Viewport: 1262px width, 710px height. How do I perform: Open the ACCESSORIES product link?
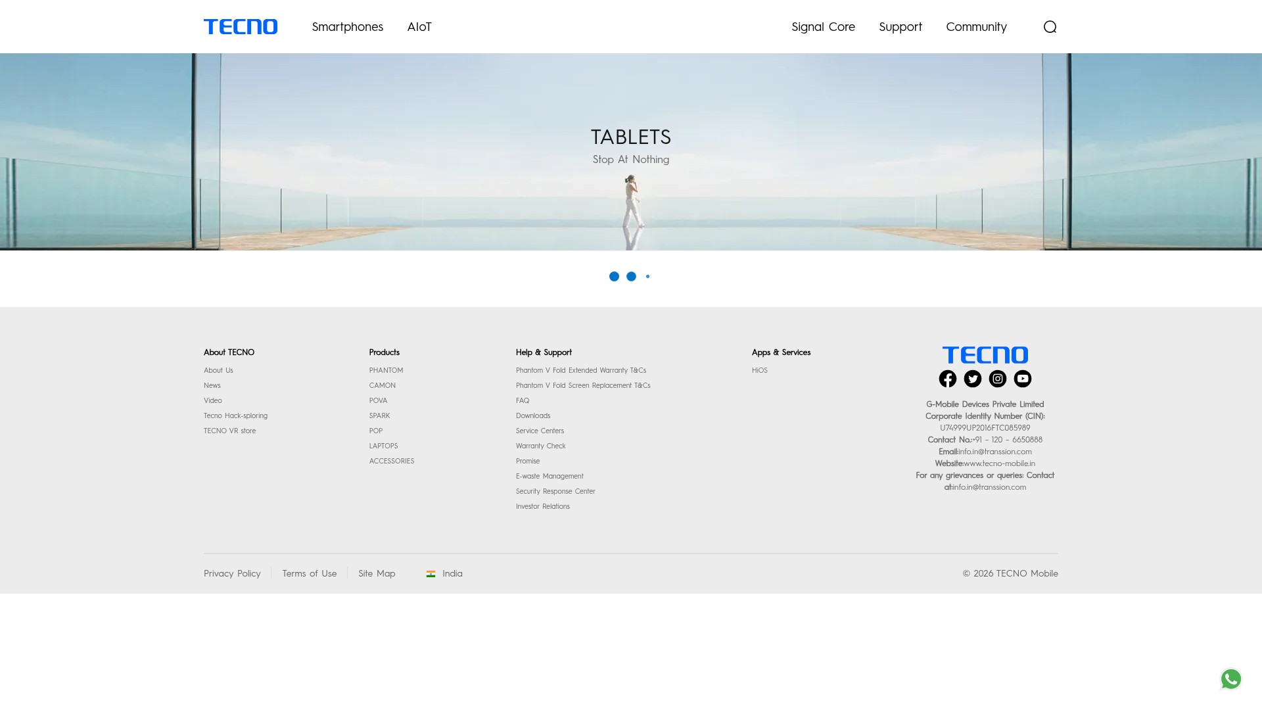pos(391,461)
